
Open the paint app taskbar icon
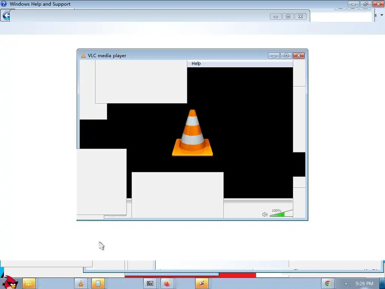click(x=202, y=284)
